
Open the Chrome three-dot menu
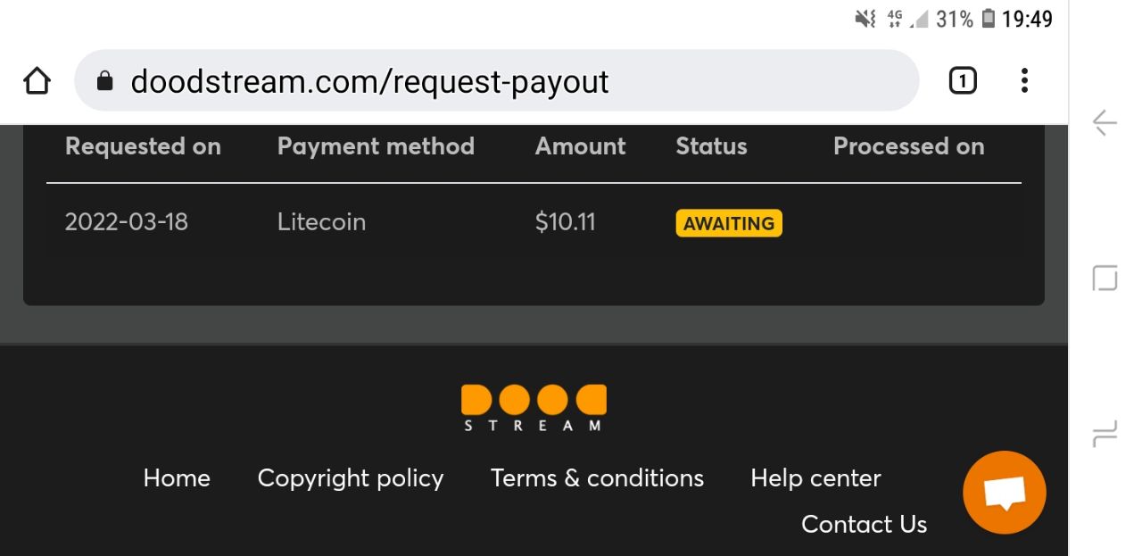click(x=1024, y=81)
